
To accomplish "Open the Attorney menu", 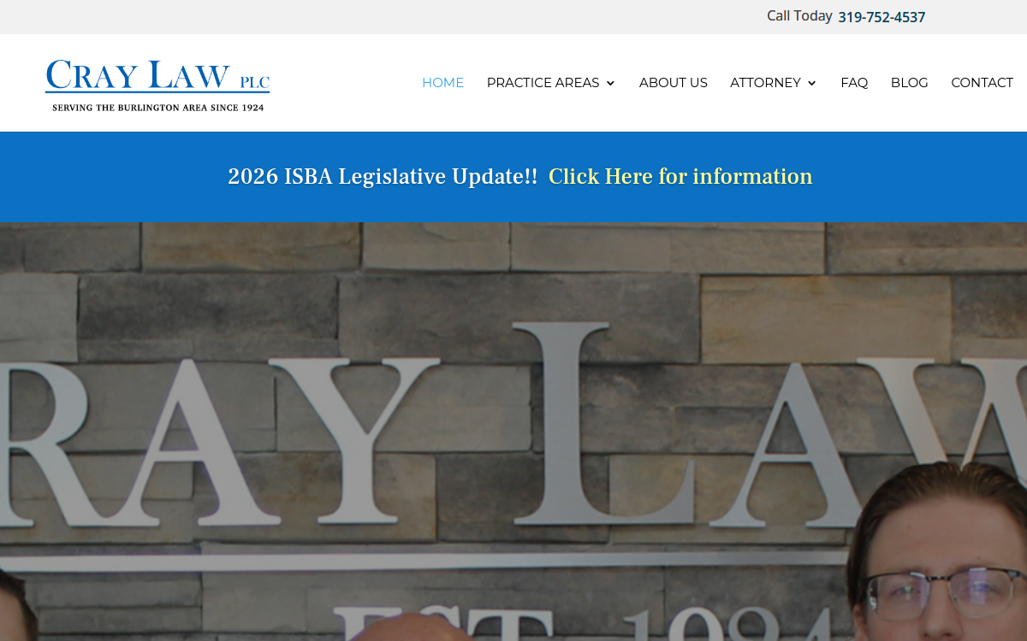I will pos(774,83).
